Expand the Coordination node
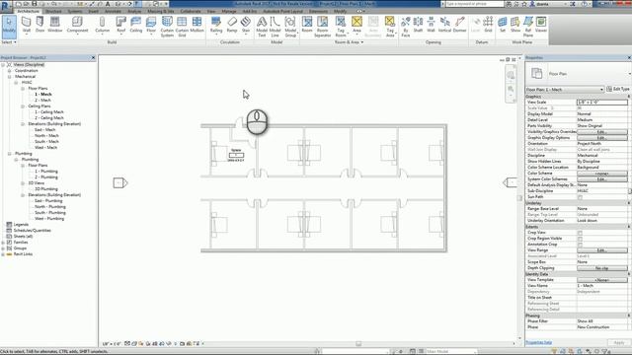This screenshot has width=632, height=355. 9,71
